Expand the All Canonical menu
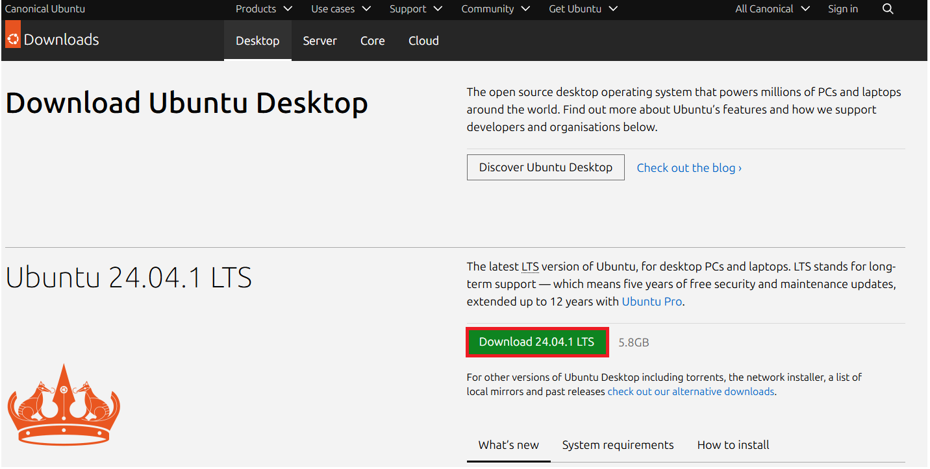This screenshot has height=469, width=930. [x=773, y=9]
